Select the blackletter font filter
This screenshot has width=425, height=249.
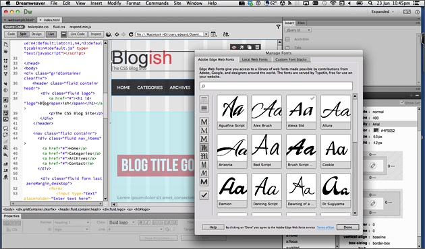pos(204,156)
